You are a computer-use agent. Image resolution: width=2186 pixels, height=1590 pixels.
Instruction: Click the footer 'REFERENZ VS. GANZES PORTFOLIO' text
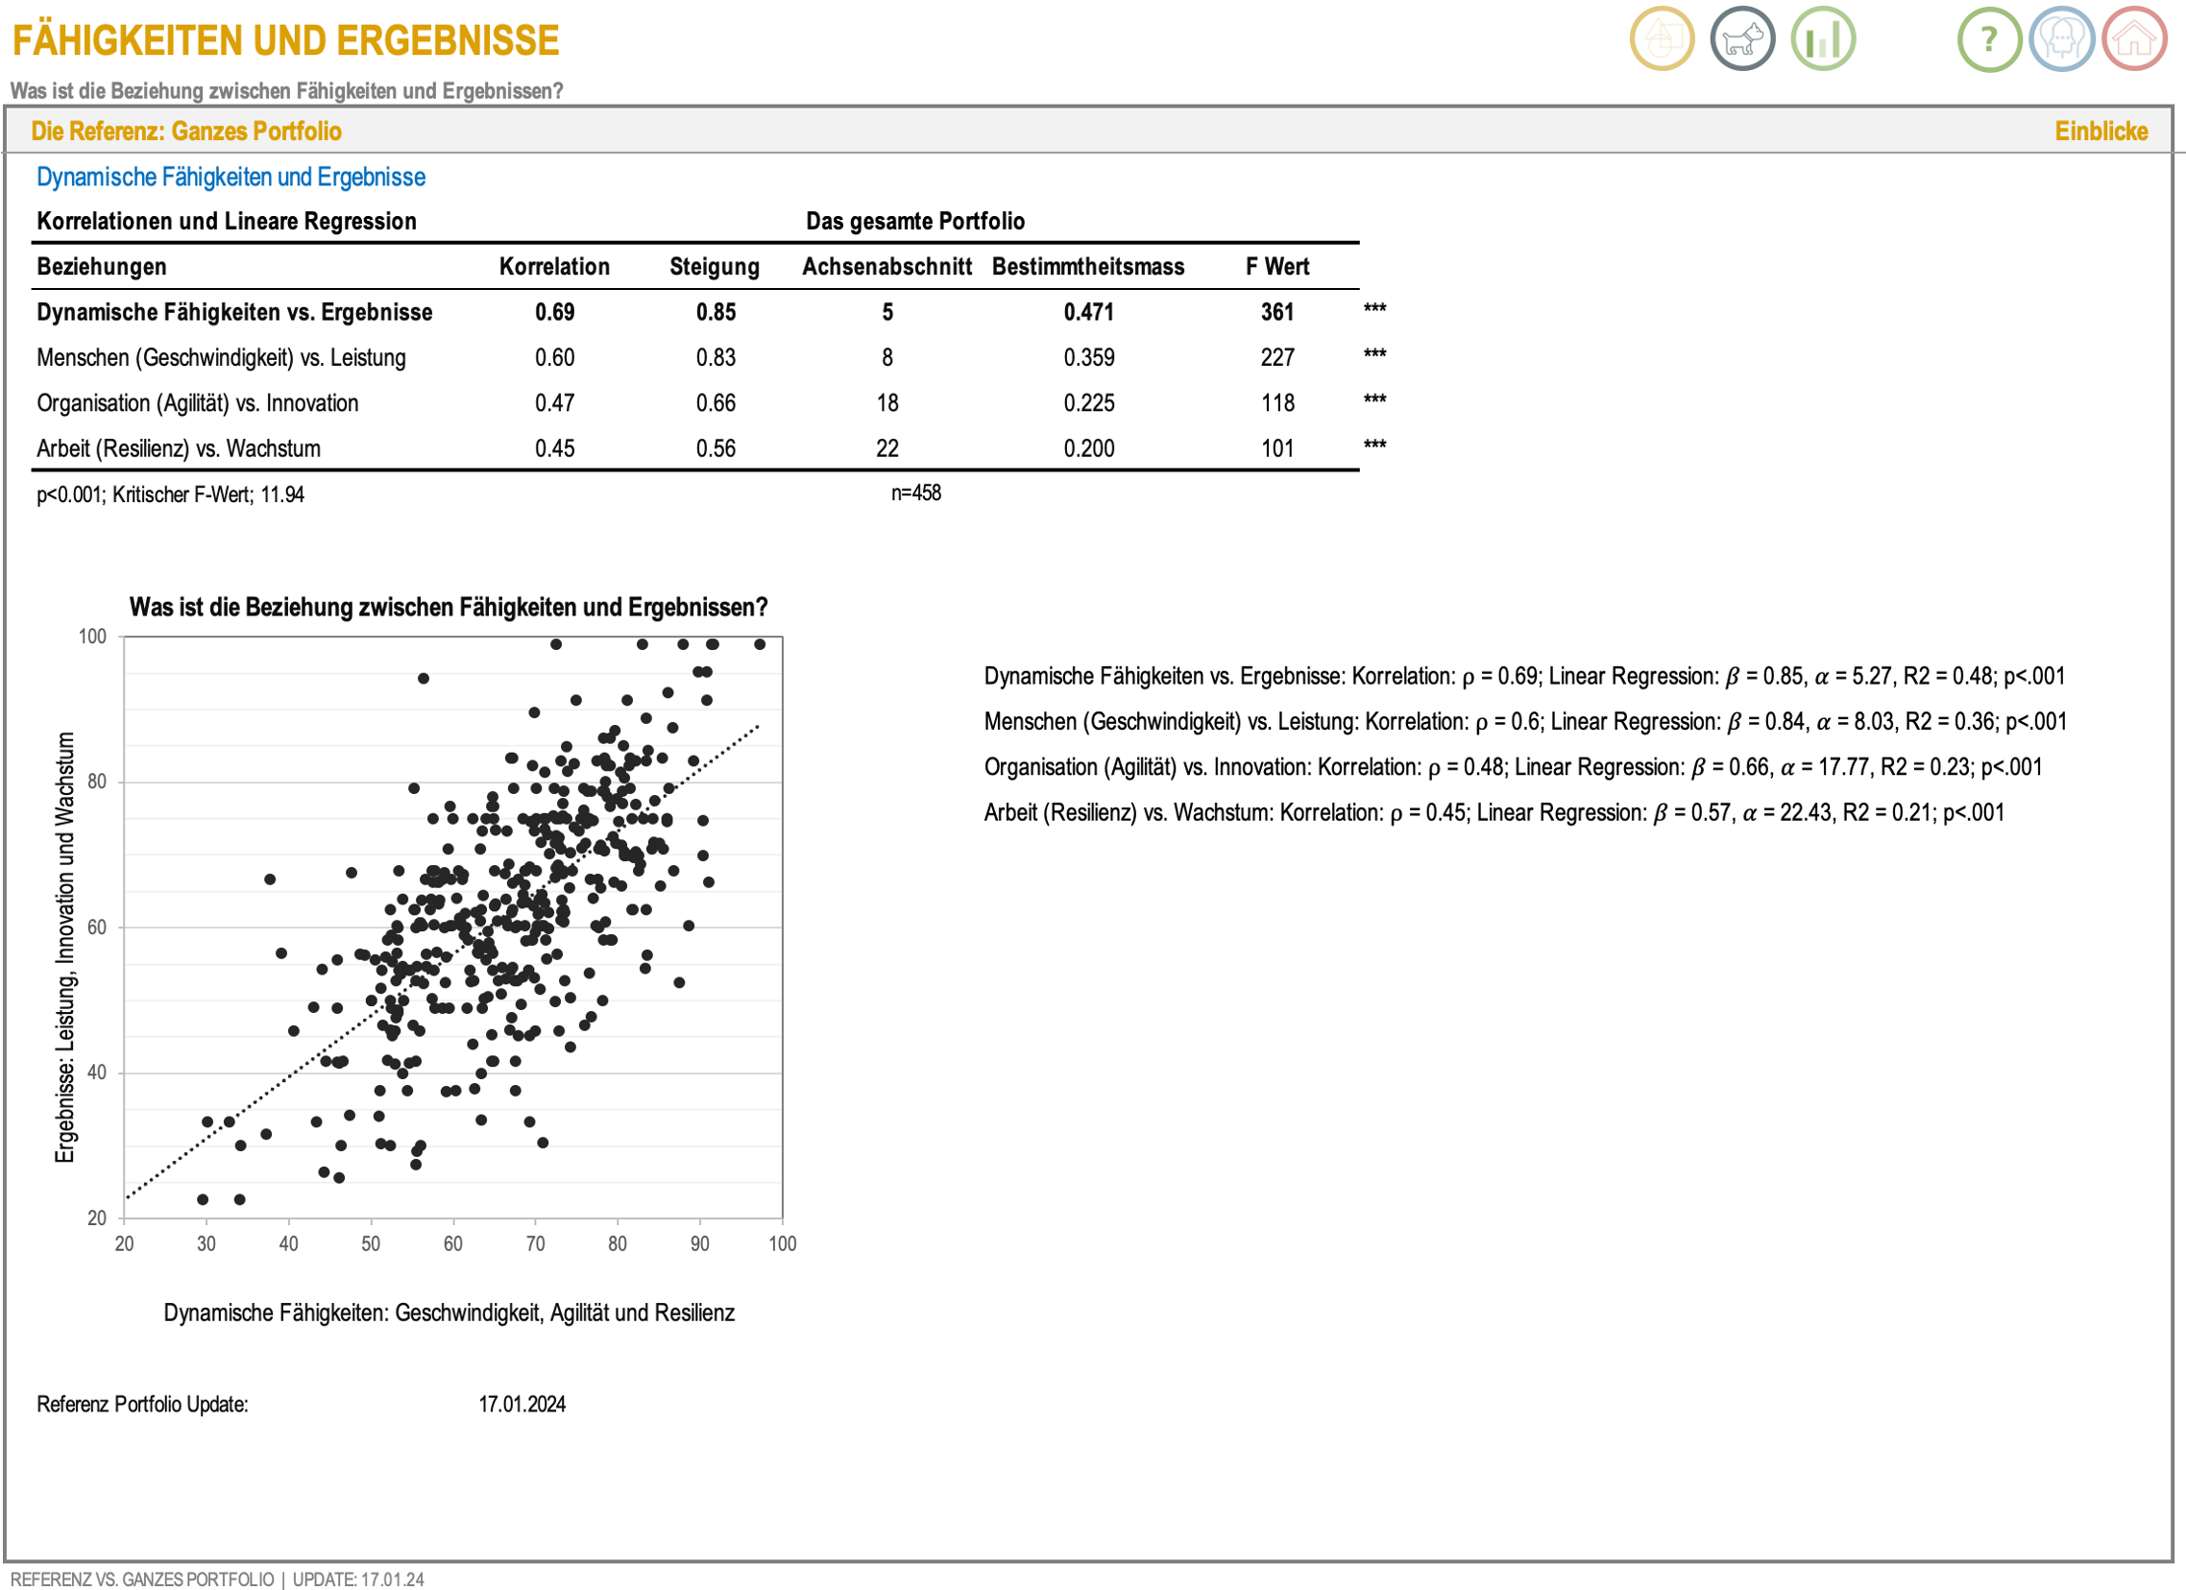[x=143, y=1579]
